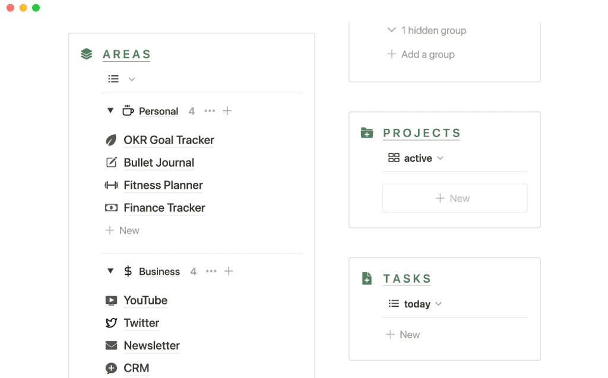The image size is (608, 378).
Task: Open the Areas list view dropdown
Action: (122, 79)
